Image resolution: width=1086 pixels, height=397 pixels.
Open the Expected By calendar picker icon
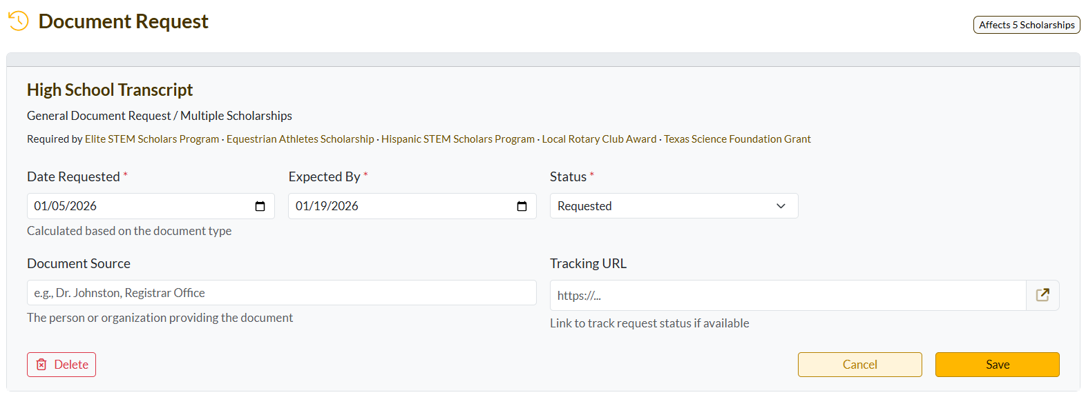(522, 206)
